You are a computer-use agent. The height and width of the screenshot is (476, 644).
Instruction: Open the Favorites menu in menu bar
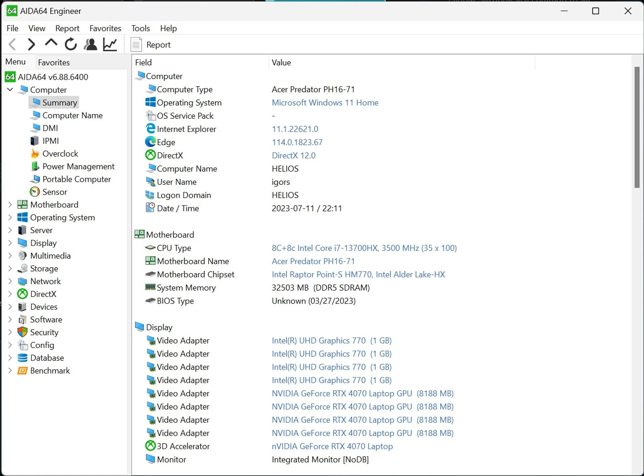pos(105,28)
